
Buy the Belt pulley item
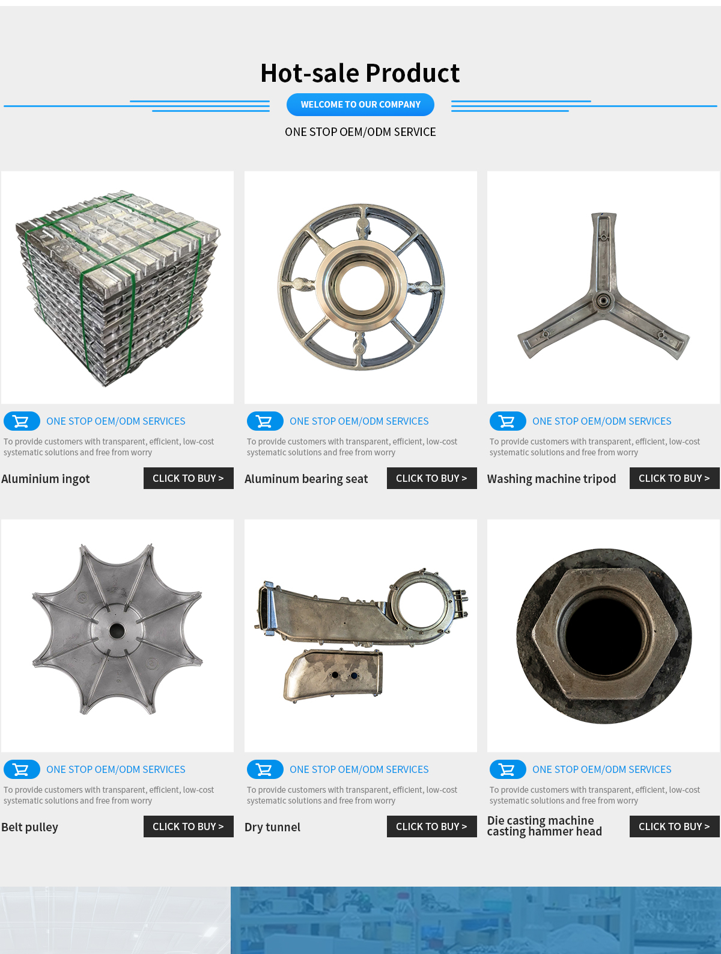click(189, 826)
